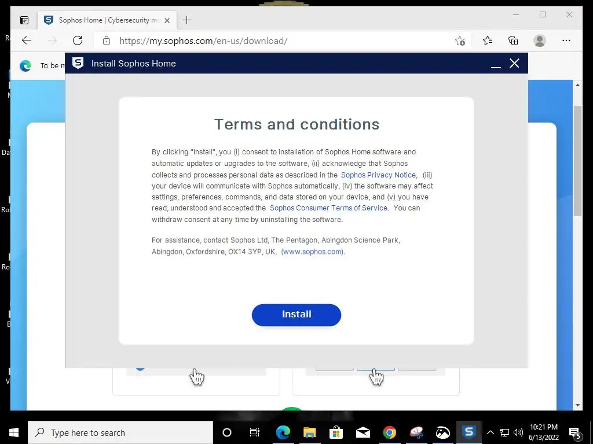Open a new tab in Edge
593x444 pixels.
point(187,20)
